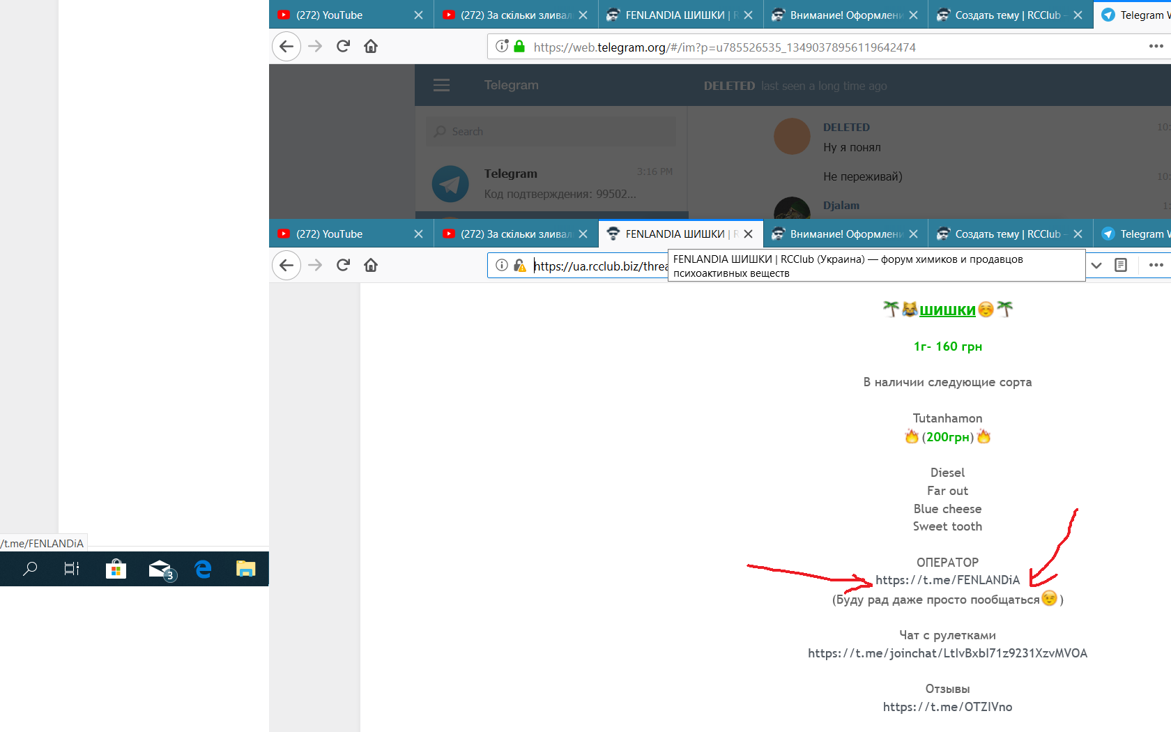Click the DELETED sender name in chat
Screen dimensions: 1171x732
[x=846, y=128]
